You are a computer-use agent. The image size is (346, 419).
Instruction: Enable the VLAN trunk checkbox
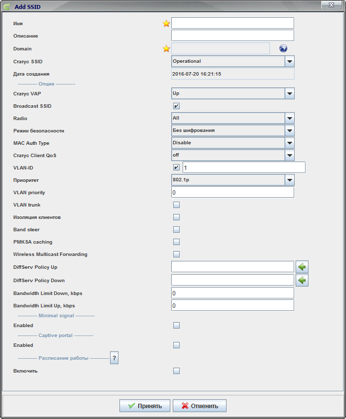click(176, 205)
